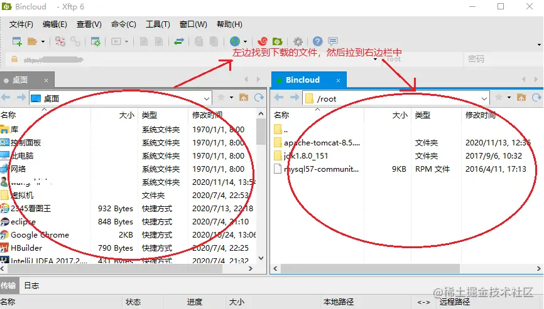Viewport: 544px width, 309px height.
Task: Click the globe icon in the toolbar
Action: [x=235, y=41]
